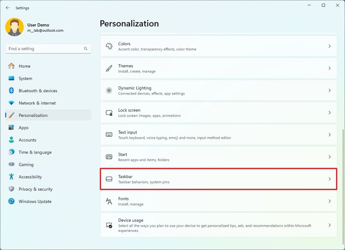Click the Time & language globe icon
The width and height of the screenshot is (345, 250).
[11, 152]
